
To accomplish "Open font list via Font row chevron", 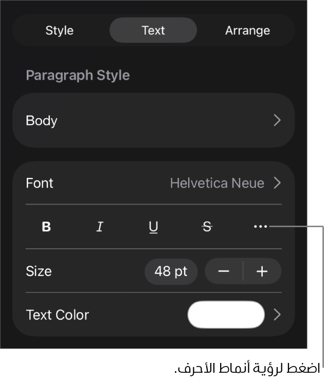I will tap(277, 183).
